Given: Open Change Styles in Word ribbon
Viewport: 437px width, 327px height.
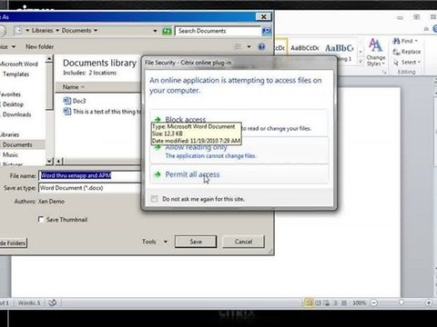Looking at the screenshot, I should pos(376,53).
